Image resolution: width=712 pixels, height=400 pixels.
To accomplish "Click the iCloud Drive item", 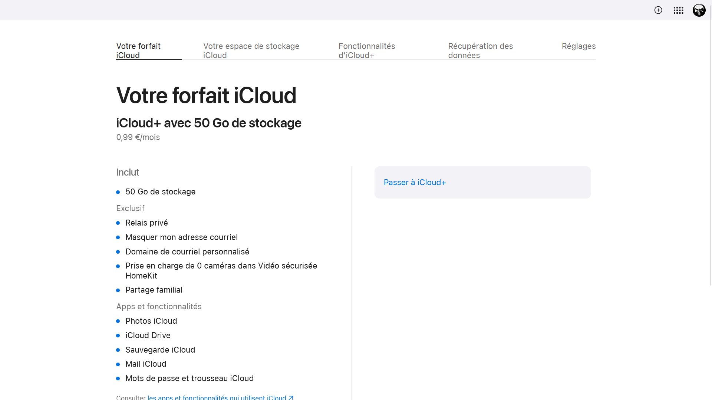I will pyautogui.click(x=148, y=336).
